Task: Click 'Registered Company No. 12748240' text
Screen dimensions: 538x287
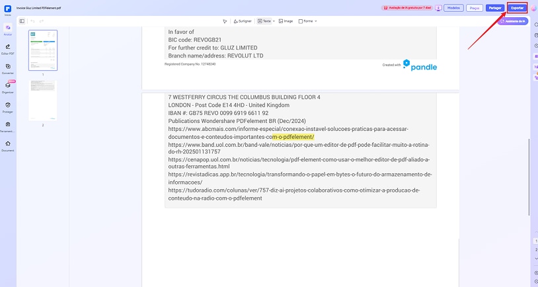Action: (190, 64)
